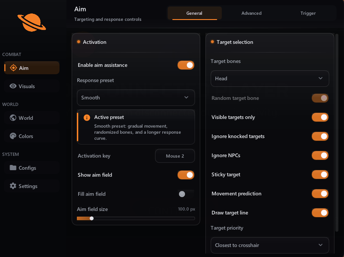Screen dimensions: 344x257
Task: Click the SYSTEM sidebar heading
Action: (10, 155)
